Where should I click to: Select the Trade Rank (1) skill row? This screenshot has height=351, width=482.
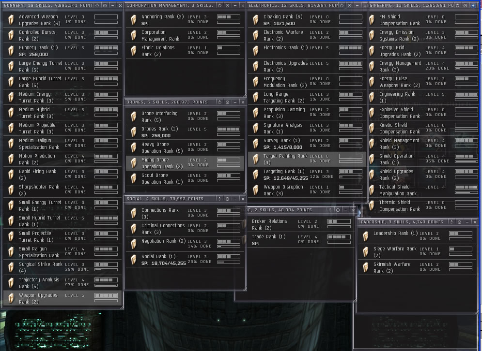pos(300,240)
